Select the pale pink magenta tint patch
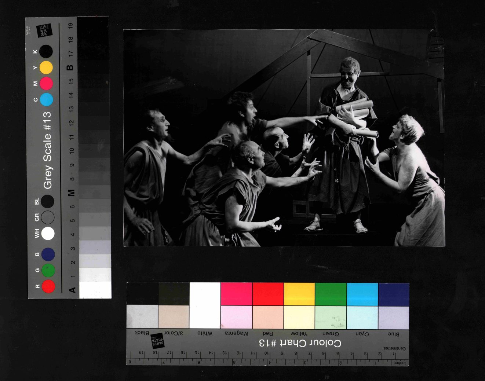Viewport: 485px width, 381px height. pyautogui.click(x=236, y=317)
